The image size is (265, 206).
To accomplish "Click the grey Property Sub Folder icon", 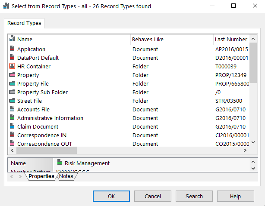I will coord(12,92).
